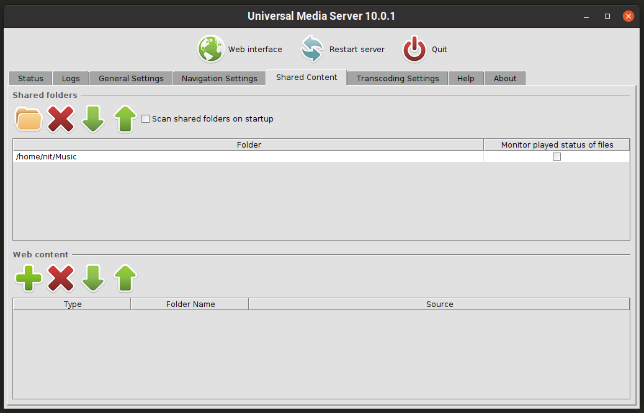
Task: Toggle monitor played status for /home/nit/Music
Action: [557, 157]
